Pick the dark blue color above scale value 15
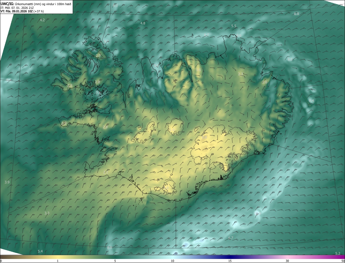This screenshot has height=263, width=345. tap(230, 257)
